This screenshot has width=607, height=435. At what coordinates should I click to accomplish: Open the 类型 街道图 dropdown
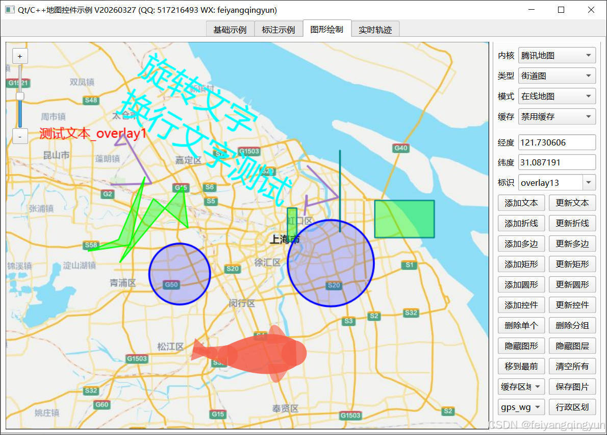coord(557,76)
